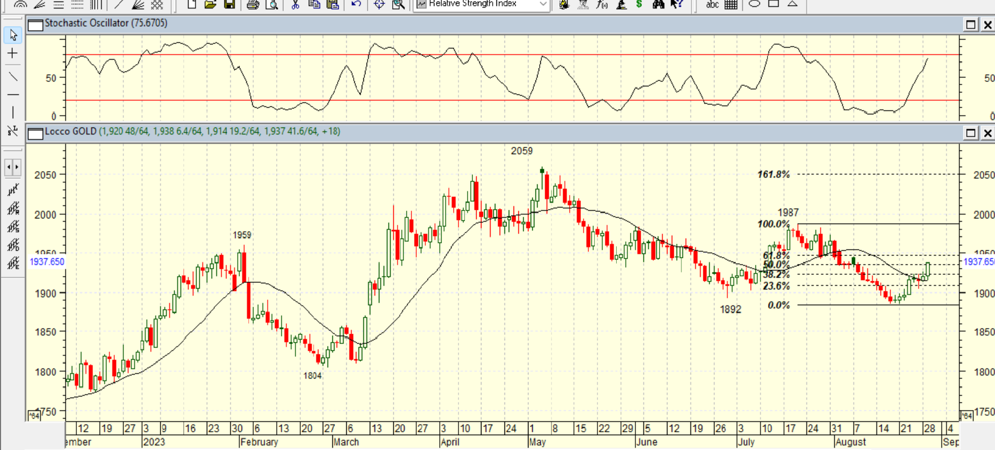Click the Fibonacci arcs tool icon

coord(20,4)
